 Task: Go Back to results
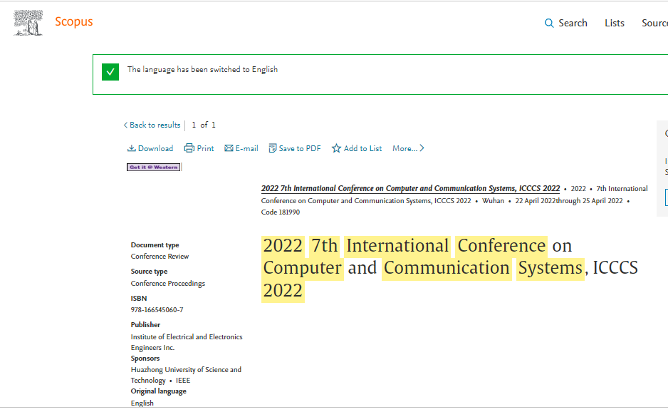pos(152,125)
